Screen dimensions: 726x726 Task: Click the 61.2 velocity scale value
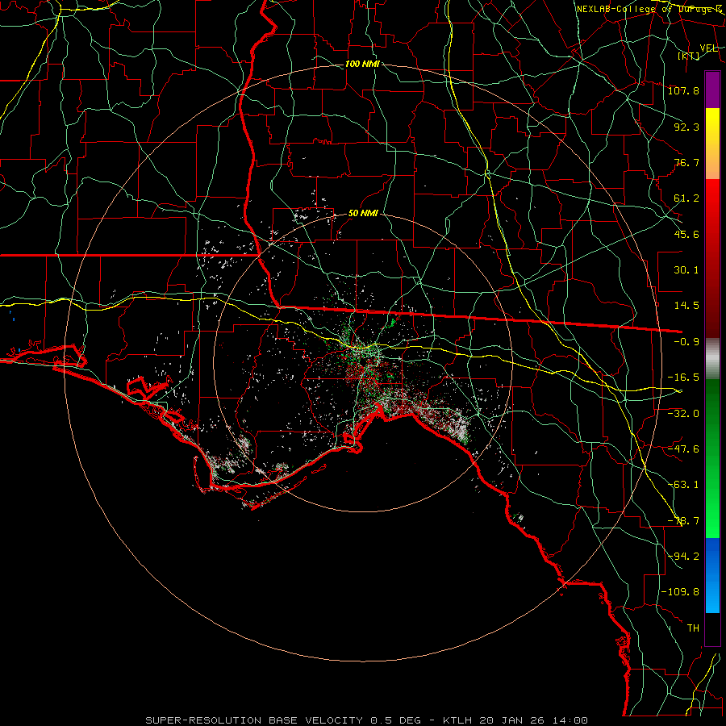pyautogui.click(x=686, y=198)
